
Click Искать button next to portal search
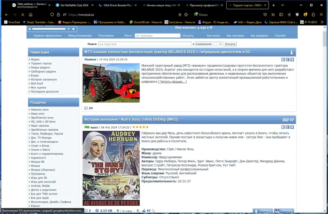click(230, 44)
